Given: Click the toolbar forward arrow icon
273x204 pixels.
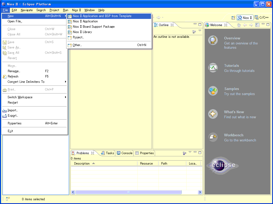Looking at the screenshot, I should [158, 18].
